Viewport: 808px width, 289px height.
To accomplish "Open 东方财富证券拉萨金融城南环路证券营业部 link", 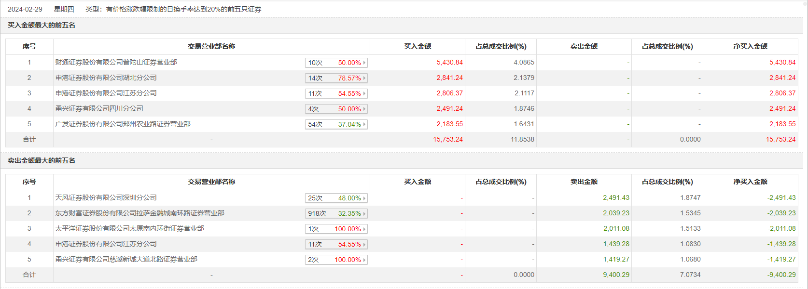I will tap(139, 213).
